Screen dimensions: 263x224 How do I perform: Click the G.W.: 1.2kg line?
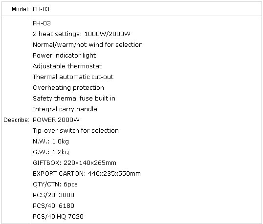[x=51, y=152]
